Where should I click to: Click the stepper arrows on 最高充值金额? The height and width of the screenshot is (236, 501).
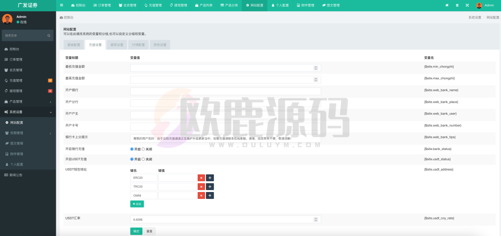(316, 80)
